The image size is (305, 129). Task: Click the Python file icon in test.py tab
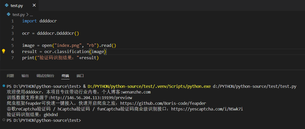pos(6,5)
